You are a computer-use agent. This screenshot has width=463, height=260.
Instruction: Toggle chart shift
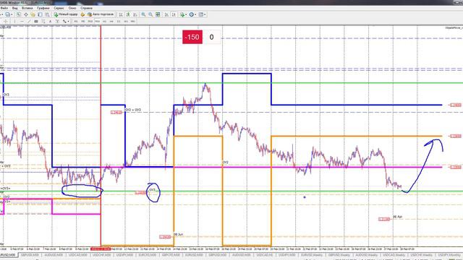(174, 14)
